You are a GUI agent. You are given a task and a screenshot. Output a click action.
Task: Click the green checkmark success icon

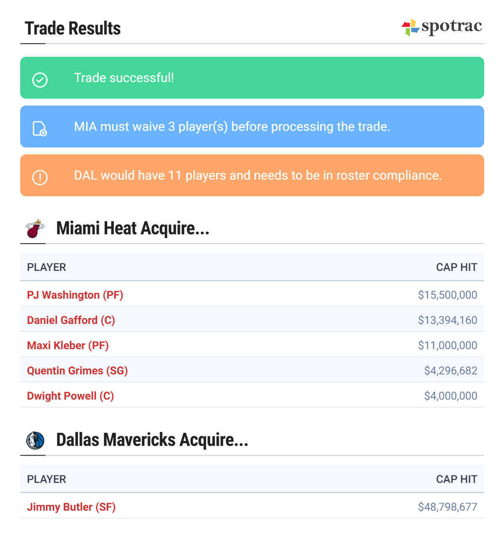[x=40, y=80]
